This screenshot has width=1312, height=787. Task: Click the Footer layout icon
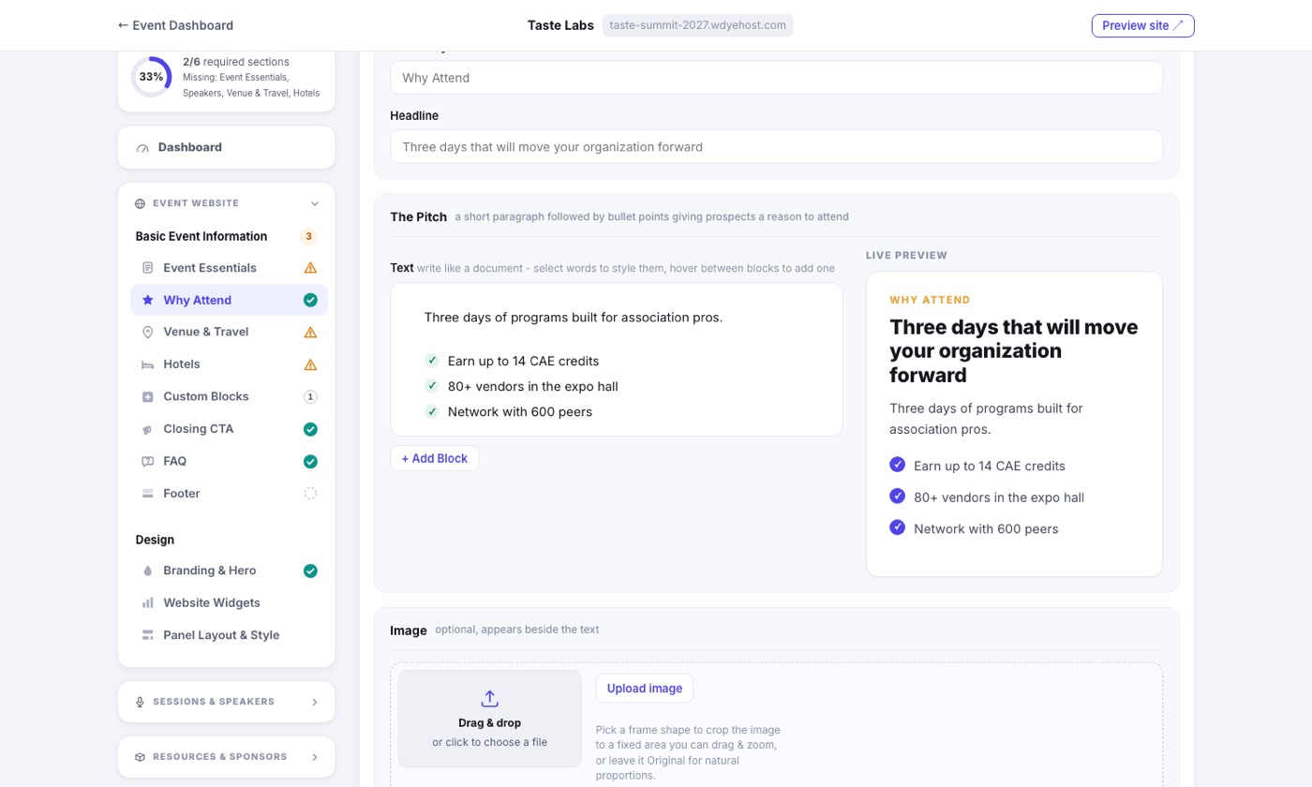point(147,494)
